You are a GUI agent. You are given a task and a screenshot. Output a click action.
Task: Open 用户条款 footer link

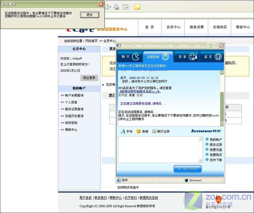[x=86, y=198]
